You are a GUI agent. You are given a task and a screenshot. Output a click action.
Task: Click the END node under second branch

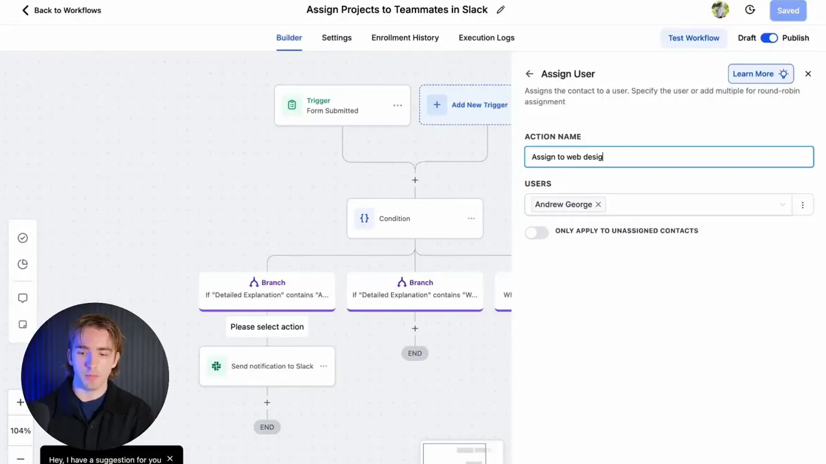click(415, 353)
